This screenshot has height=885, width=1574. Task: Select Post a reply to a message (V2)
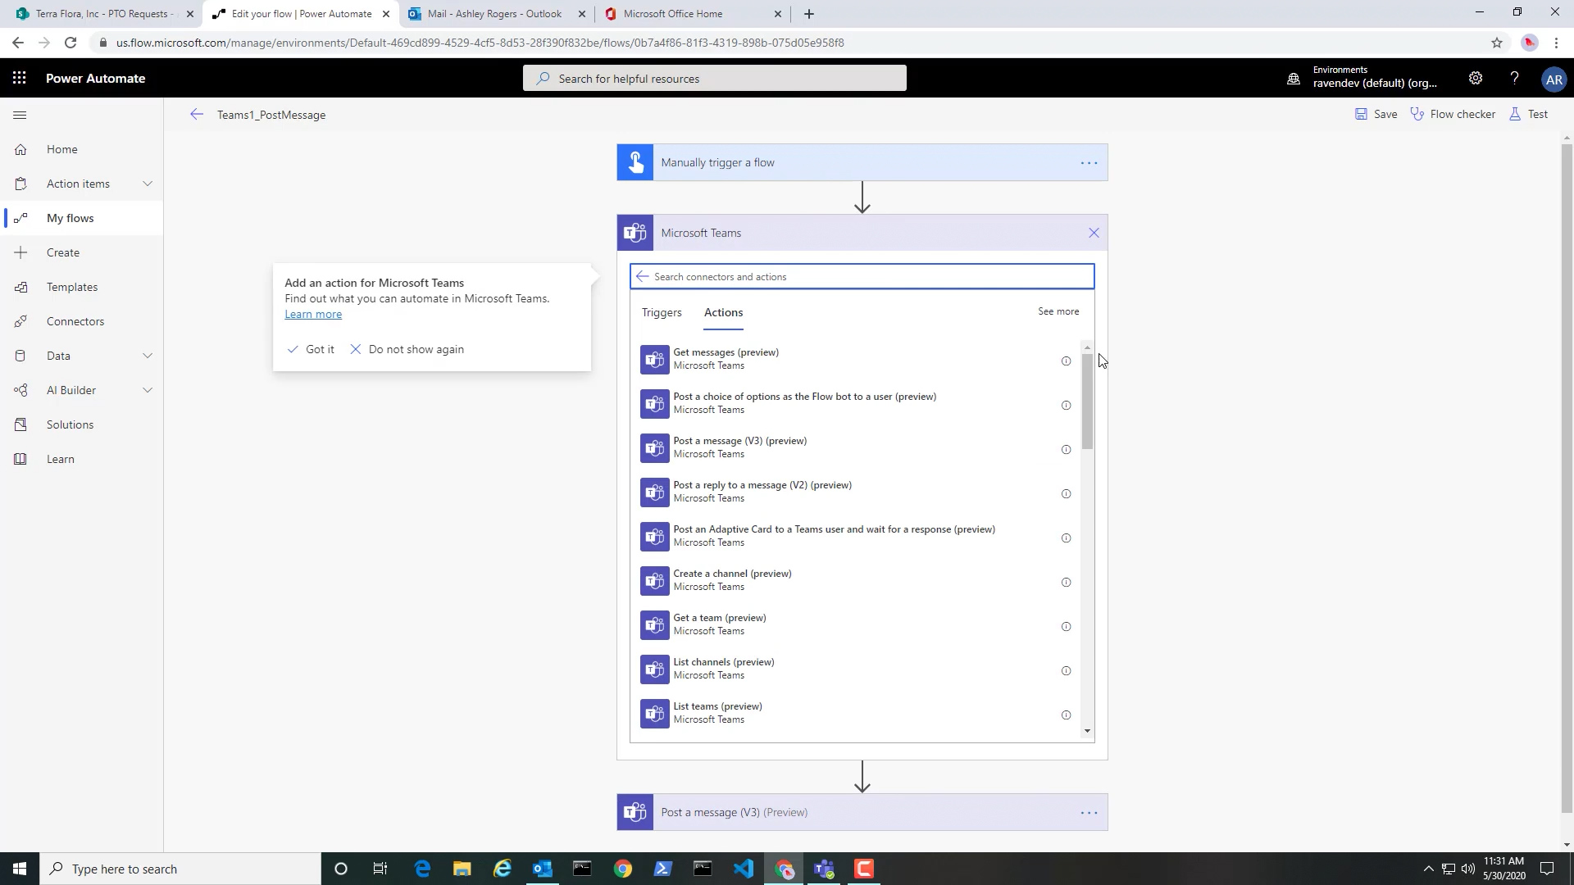855,492
